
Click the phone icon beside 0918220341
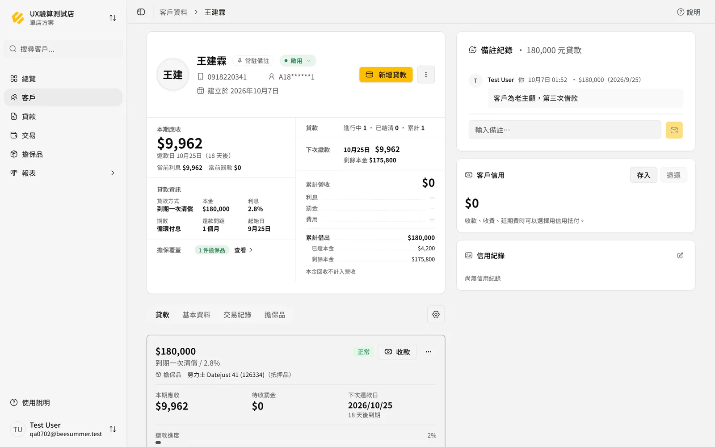click(201, 77)
